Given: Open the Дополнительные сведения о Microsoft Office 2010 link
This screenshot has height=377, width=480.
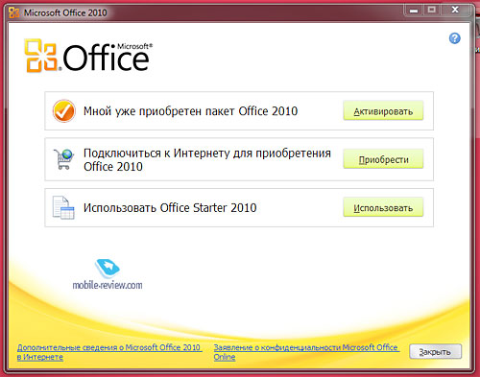Looking at the screenshot, I should (x=109, y=352).
